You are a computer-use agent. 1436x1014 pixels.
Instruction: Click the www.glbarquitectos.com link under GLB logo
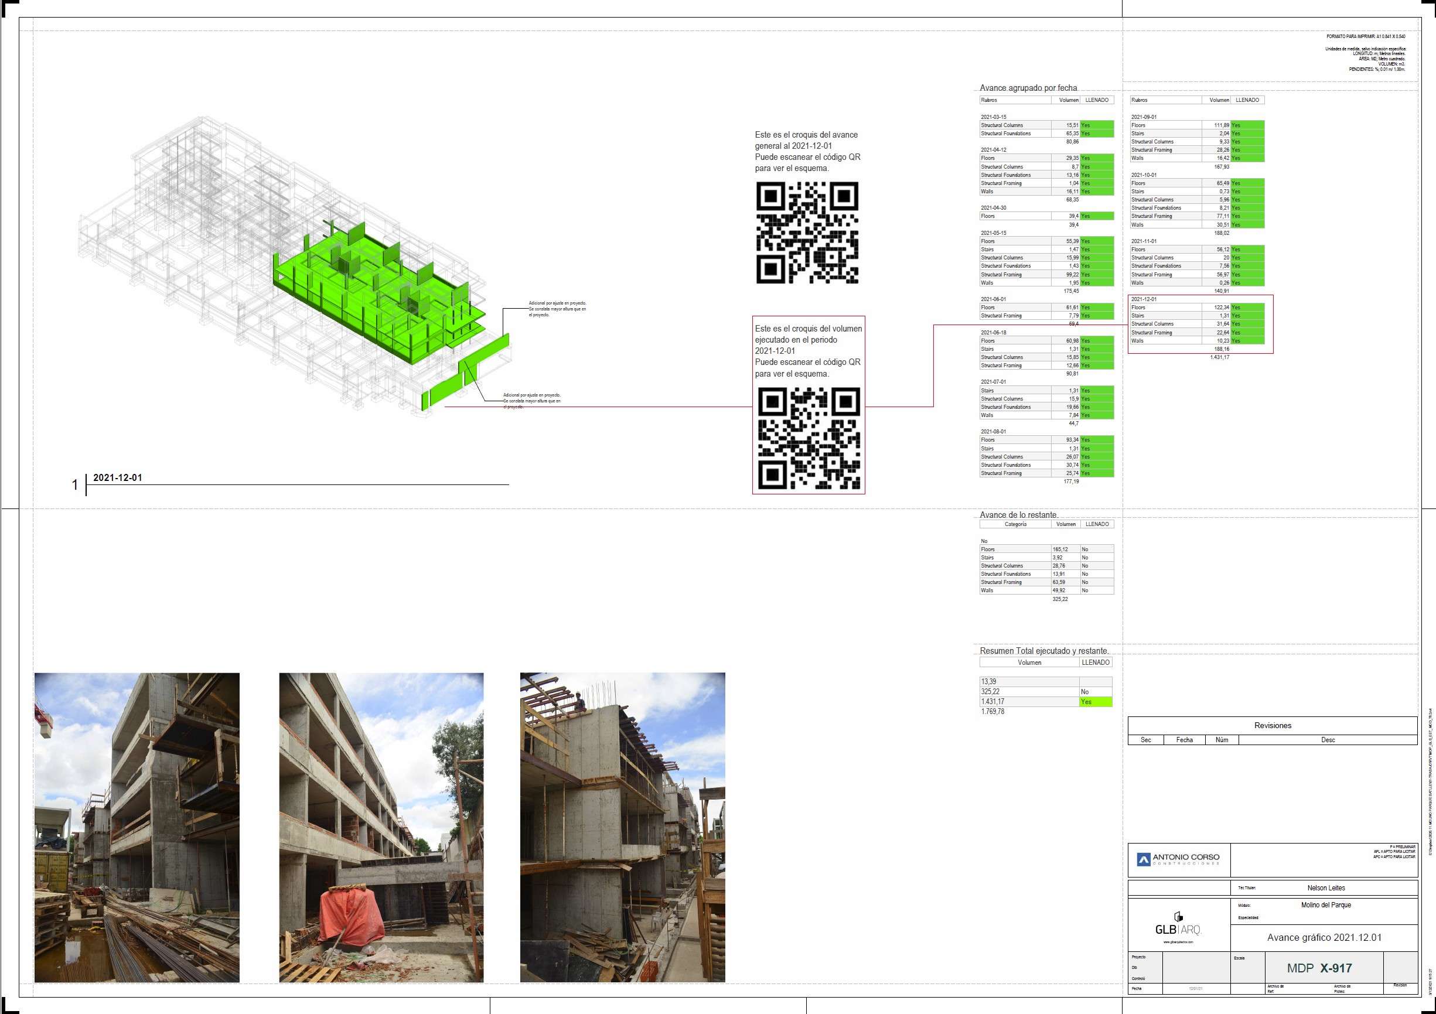tap(1178, 942)
